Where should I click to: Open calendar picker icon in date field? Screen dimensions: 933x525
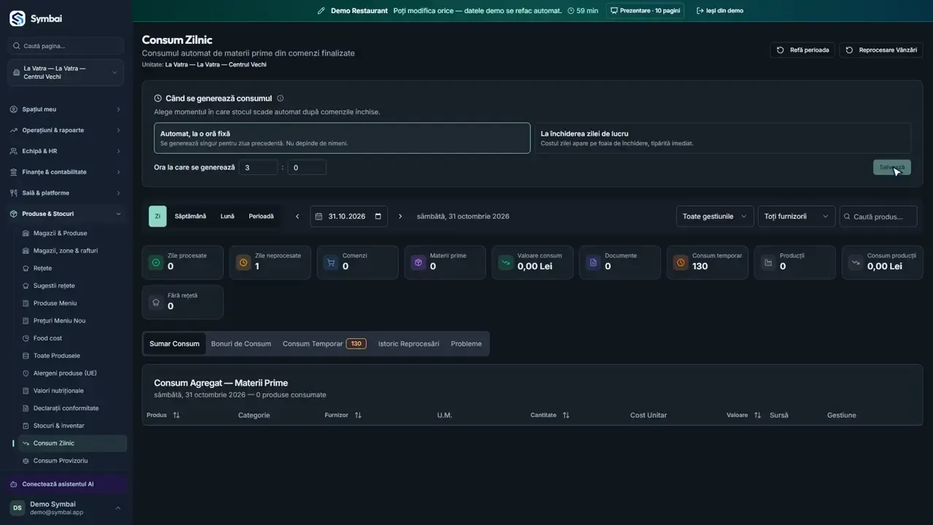[x=378, y=217]
